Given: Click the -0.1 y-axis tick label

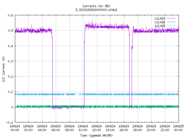Looking at the screenshot, I should (9, 122).
